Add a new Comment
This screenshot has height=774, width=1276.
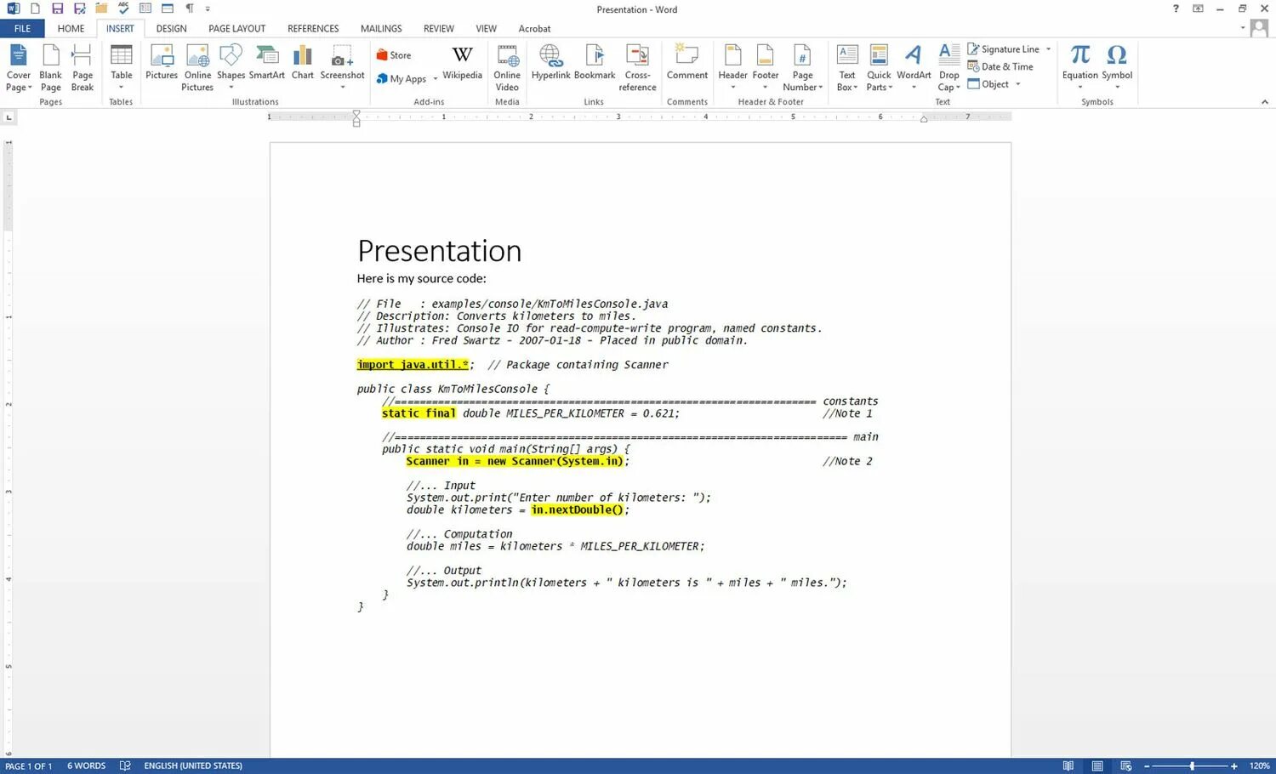pyautogui.click(x=686, y=63)
